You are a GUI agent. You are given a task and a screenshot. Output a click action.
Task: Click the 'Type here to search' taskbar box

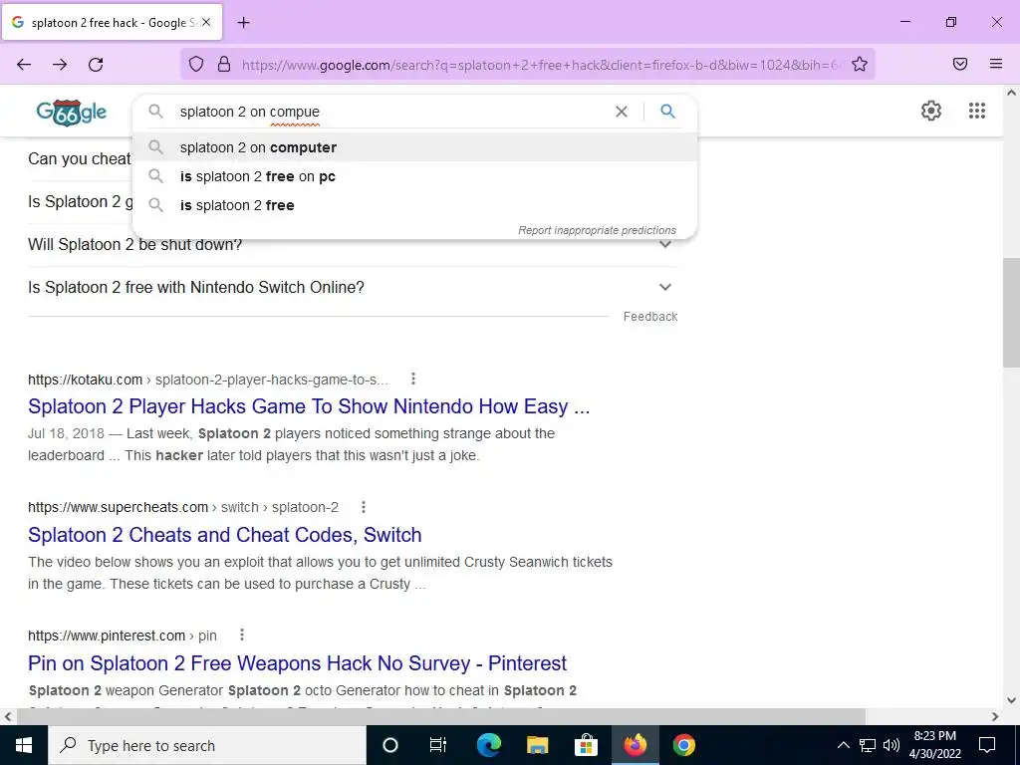207,745
